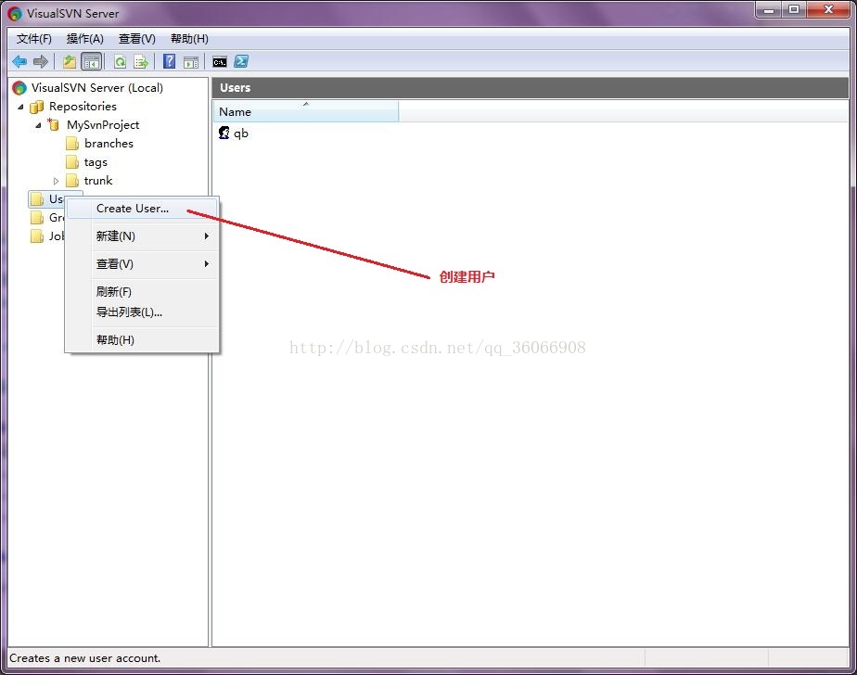
Task: Choose 导出列表(L)... in context menu
Action: (142, 312)
